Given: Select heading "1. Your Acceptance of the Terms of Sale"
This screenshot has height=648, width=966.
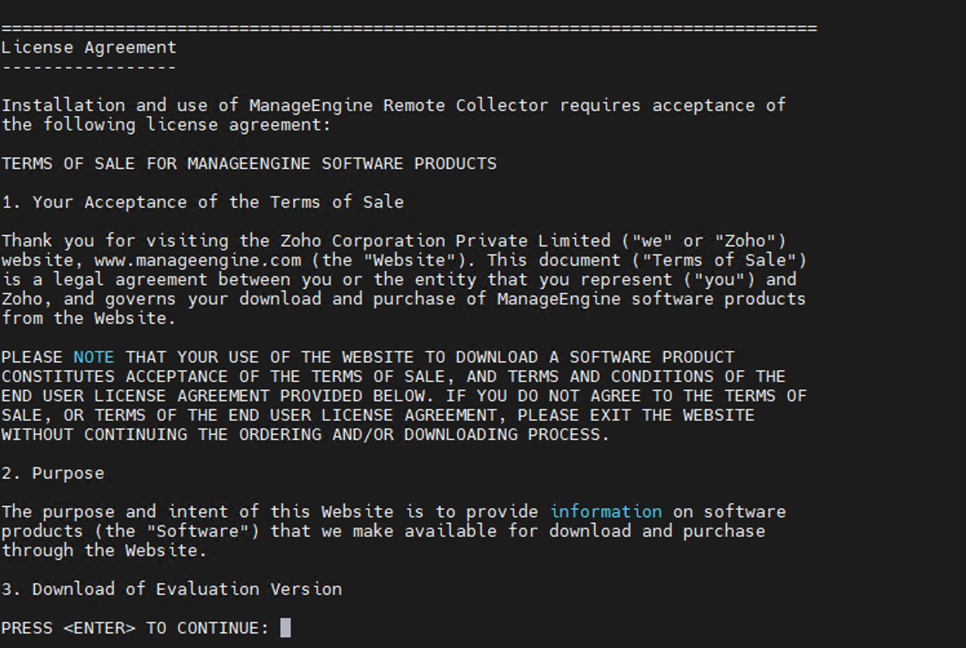Looking at the screenshot, I should click(x=203, y=202).
